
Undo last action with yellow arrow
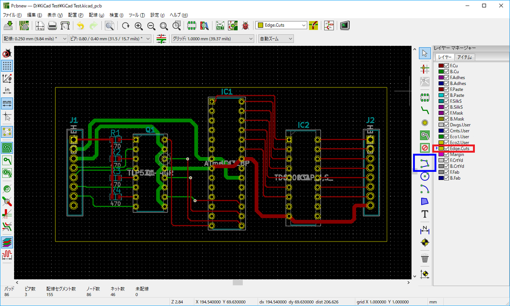tap(81, 25)
